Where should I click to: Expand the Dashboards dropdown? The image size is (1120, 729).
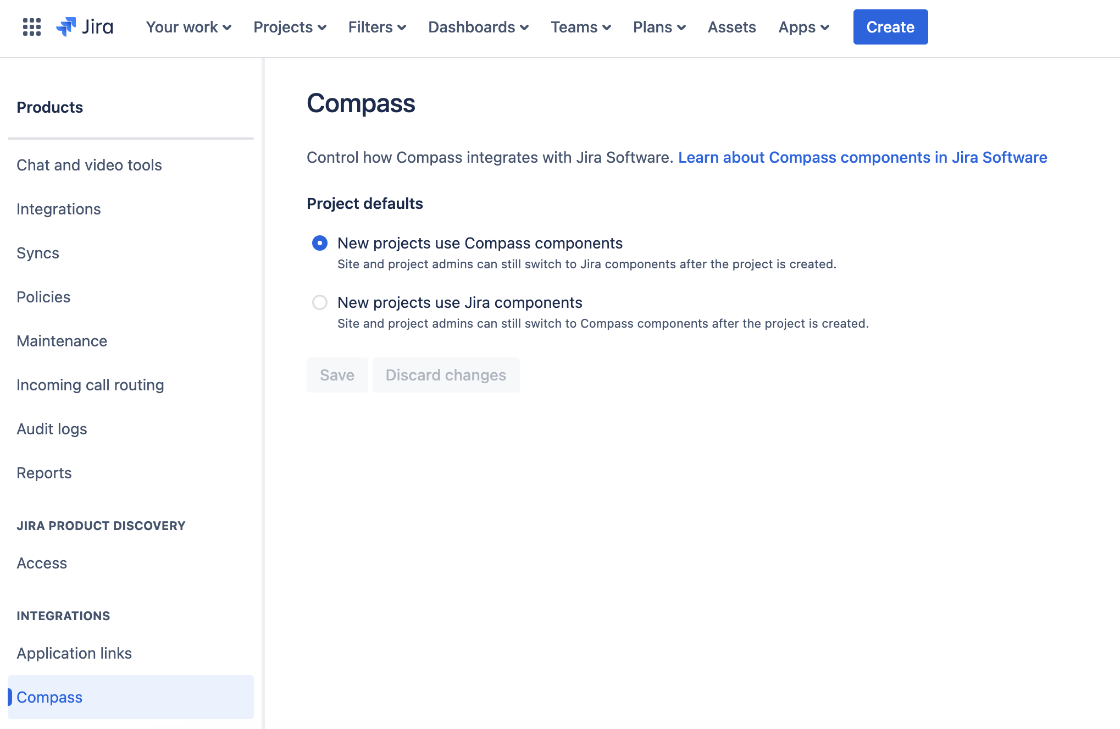pyautogui.click(x=478, y=27)
